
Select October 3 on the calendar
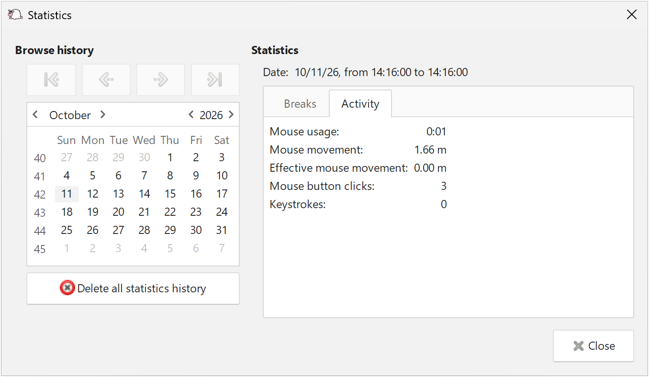(x=222, y=158)
